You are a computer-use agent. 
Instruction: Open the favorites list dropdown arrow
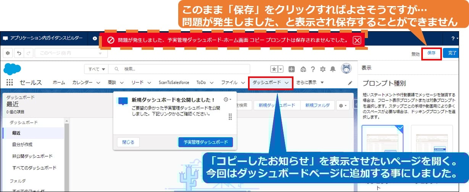pos(281,69)
